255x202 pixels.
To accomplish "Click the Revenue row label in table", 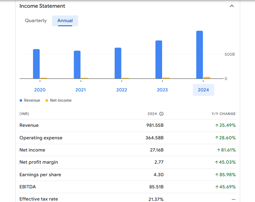I will click(x=29, y=125).
